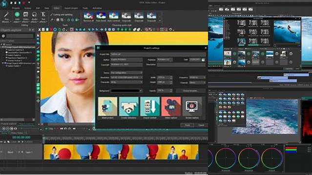Viewport: 312px width, 175px height.
Task: Click the skip-to-next-frame playback button
Action: pos(62,129)
